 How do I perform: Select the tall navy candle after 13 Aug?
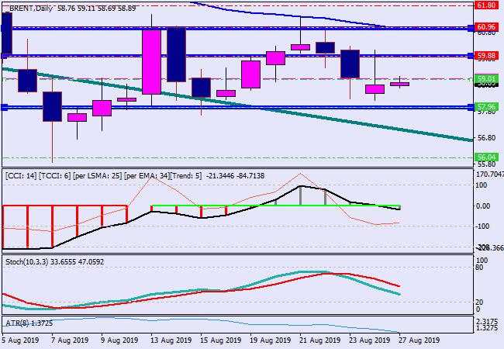coord(176,54)
